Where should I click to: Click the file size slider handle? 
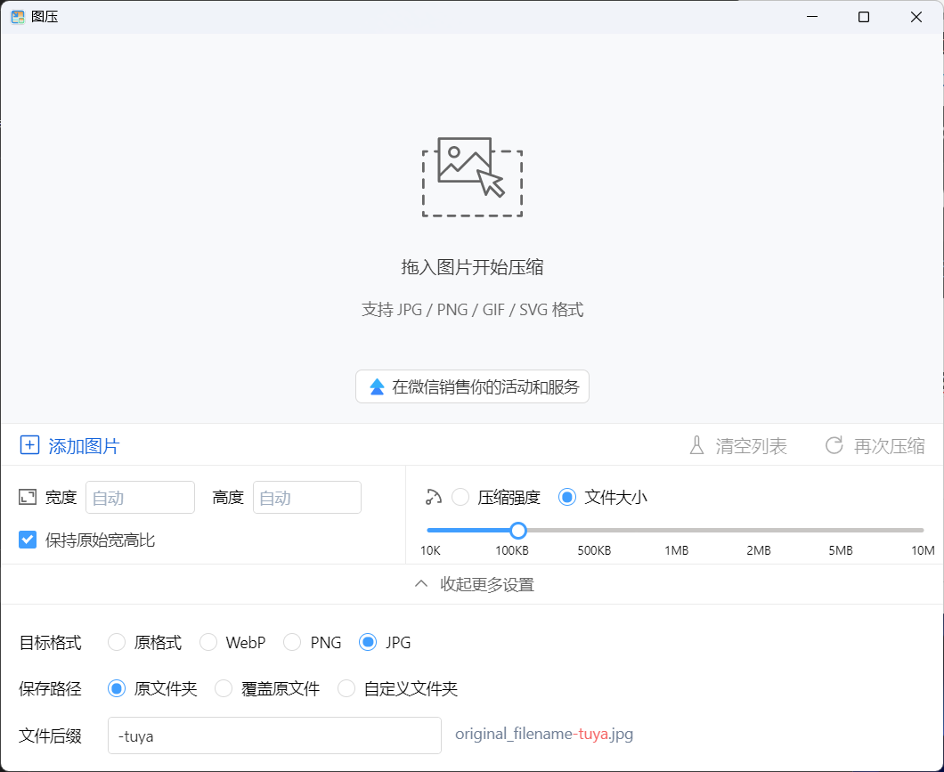pyautogui.click(x=518, y=530)
